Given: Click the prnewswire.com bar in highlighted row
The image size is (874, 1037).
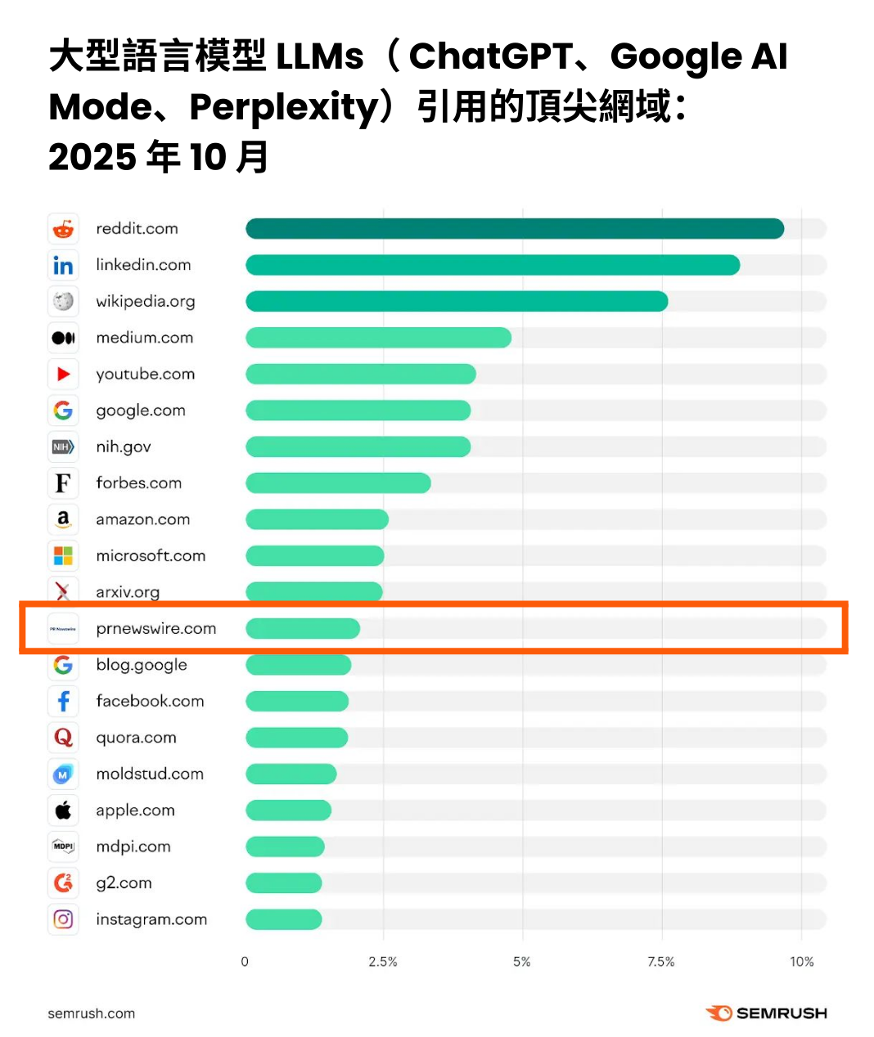Looking at the screenshot, I should point(303,628).
